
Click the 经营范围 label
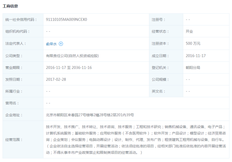[x=14, y=140]
